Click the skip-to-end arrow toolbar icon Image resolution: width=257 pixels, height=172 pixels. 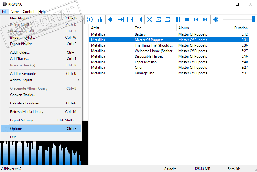[x=121, y=19]
